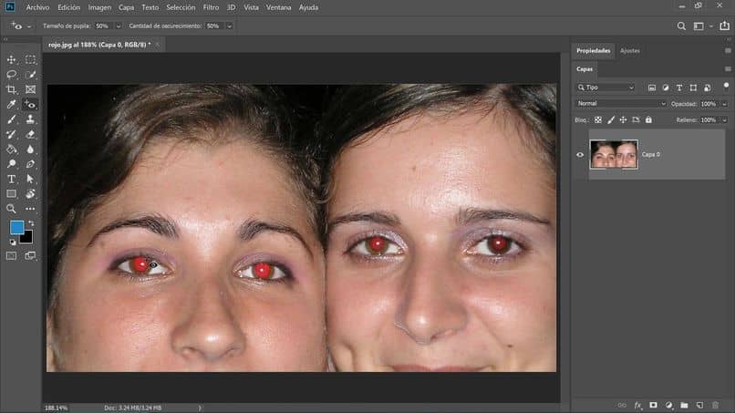The height and width of the screenshot is (413, 735).
Task: Select the Crop tool
Action: pos(12,89)
